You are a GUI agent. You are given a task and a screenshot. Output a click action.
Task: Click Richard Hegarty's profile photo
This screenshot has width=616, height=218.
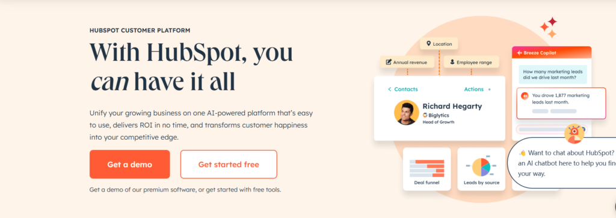(x=406, y=113)
